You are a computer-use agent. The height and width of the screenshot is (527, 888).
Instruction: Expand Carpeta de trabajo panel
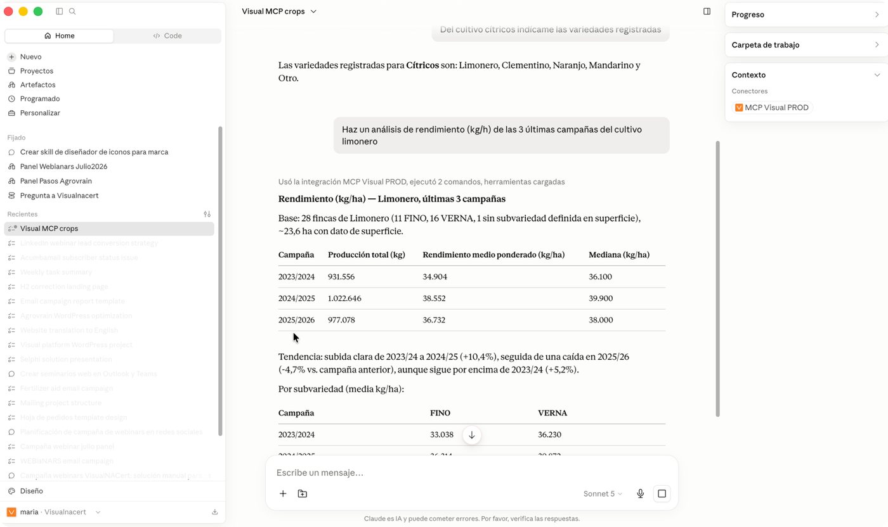tap(806, 45)
